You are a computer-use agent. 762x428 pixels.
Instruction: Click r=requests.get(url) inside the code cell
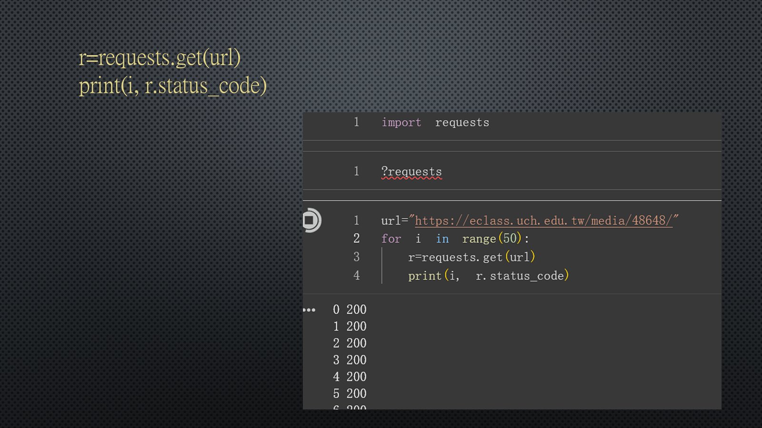tap(471, 257)
